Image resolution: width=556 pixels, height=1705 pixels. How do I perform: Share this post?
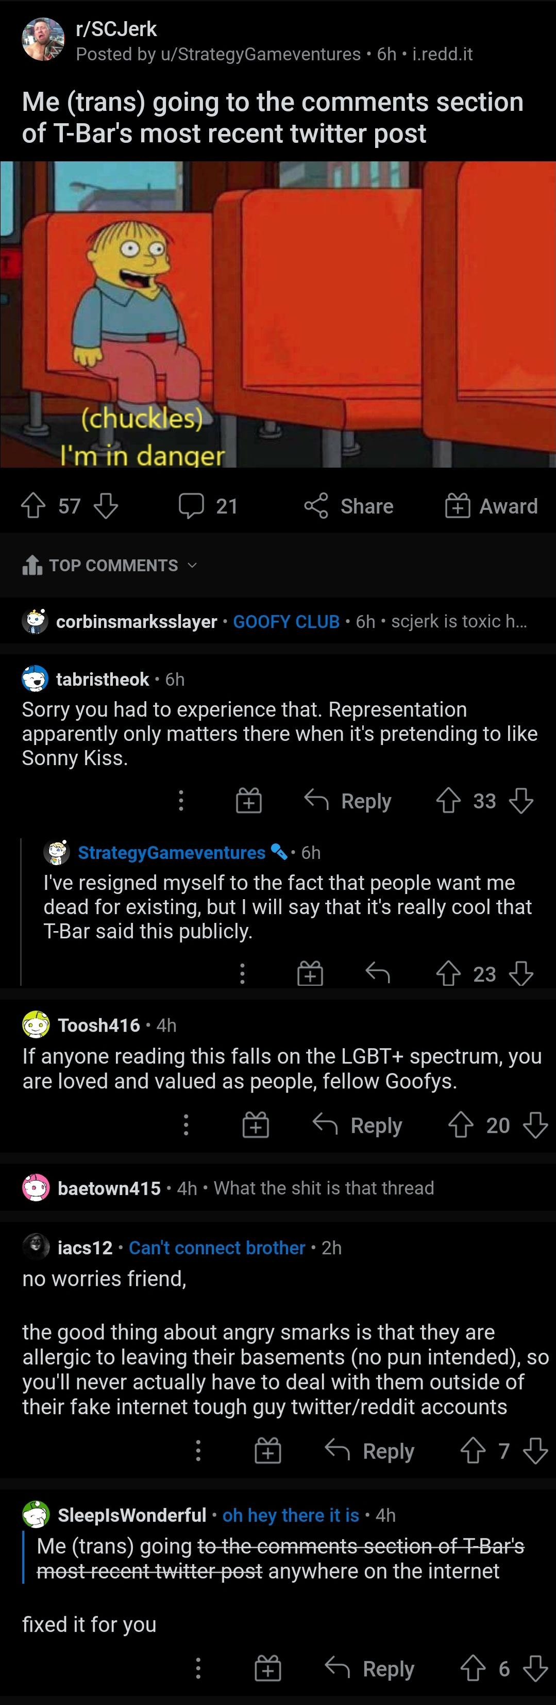[349, 506]
